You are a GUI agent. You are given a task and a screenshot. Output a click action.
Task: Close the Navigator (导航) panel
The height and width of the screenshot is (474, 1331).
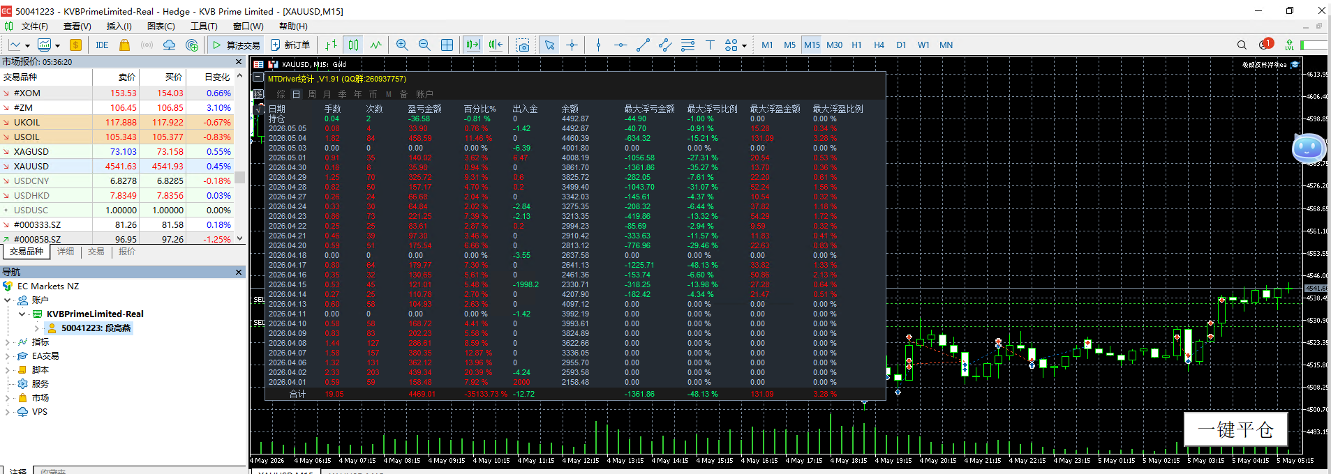(x=239, y=273)
